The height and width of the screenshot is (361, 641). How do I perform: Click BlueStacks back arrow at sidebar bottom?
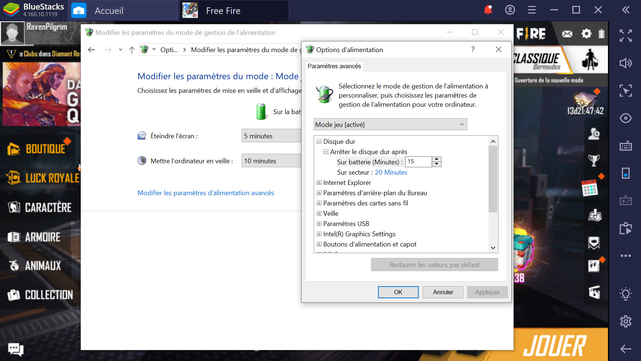tap(626, 349)
